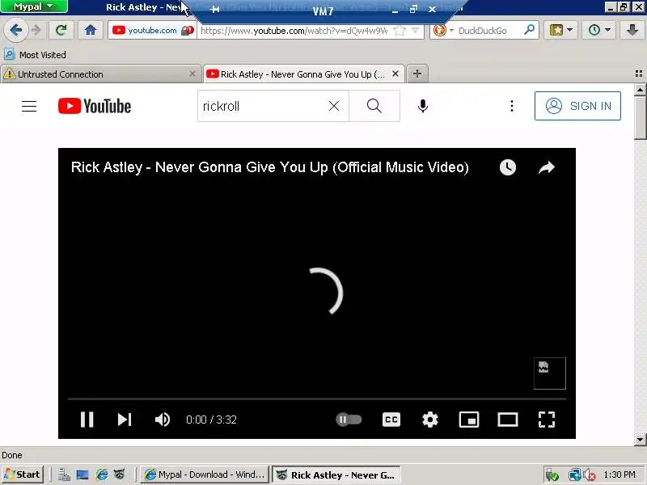Open the bookmarks menu button
Screen dimensions: 647x485
[x=560, y=30]
